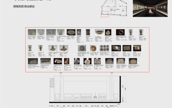Click the 1145 dimension label
This screenshot has height=108, width=172.
click(77, 106)
